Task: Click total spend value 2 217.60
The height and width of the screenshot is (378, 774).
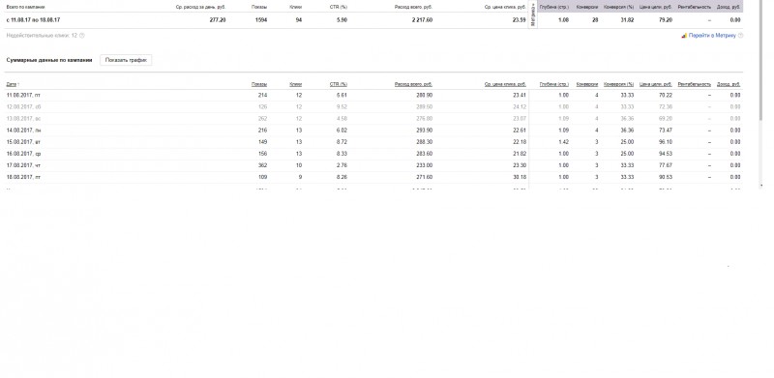Action: (x=423, y=20)
